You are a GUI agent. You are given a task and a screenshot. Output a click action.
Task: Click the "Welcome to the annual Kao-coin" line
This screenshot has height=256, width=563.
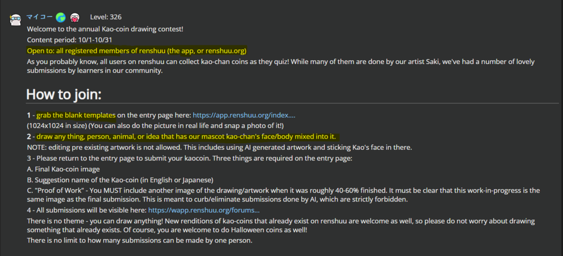(105, 29)
